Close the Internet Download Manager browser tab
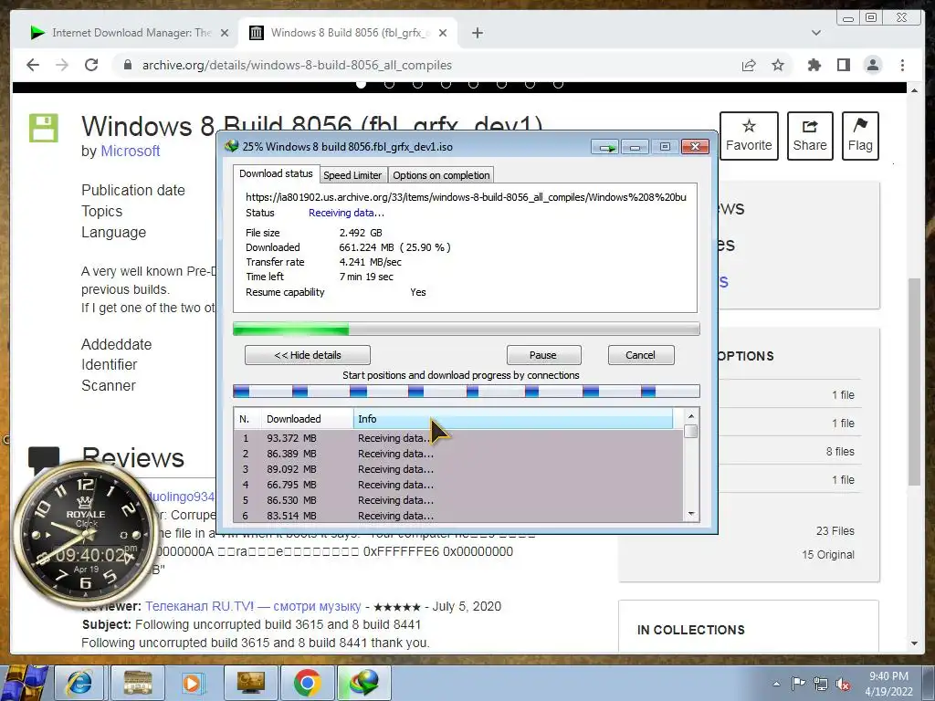 [x=225, y=33]
